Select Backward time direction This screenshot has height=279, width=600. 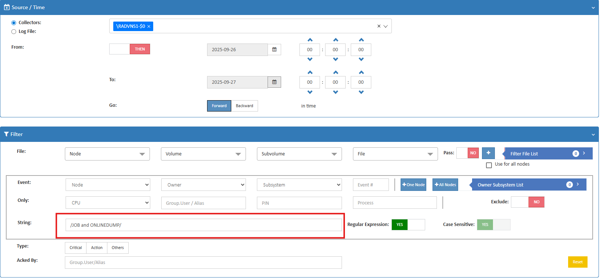(244, 106)
